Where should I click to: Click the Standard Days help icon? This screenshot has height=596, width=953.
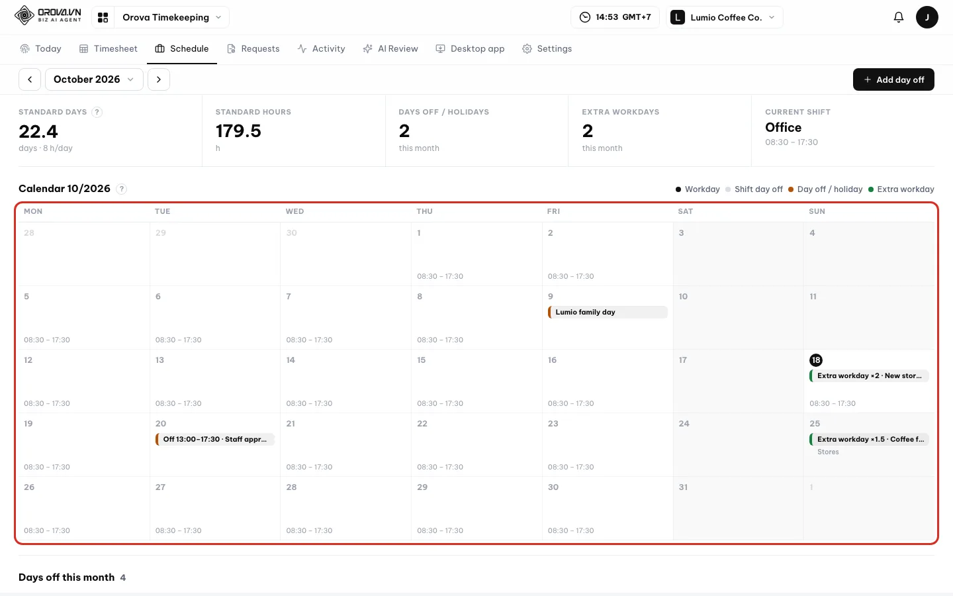pyautogui.click(x=97, y=112)
